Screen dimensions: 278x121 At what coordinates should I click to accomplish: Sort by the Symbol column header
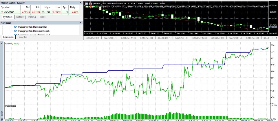tap(10, 7)
